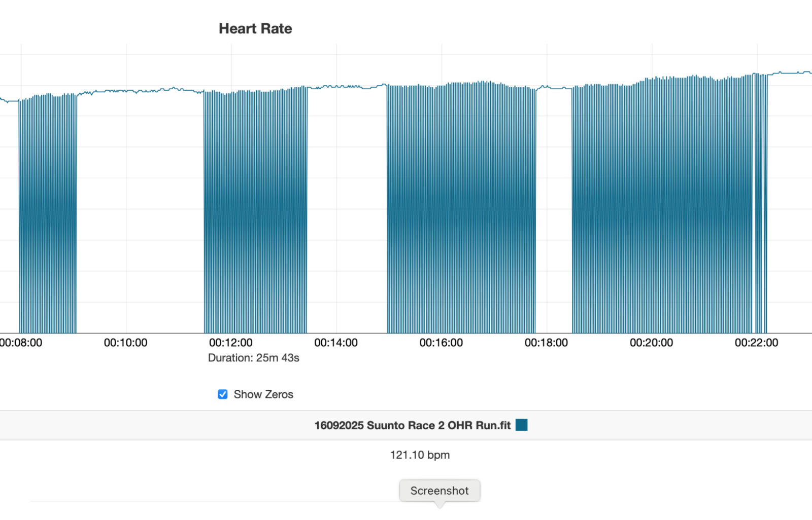Click the blue legend color swatch
812x520 pixels.
point(521,425)
